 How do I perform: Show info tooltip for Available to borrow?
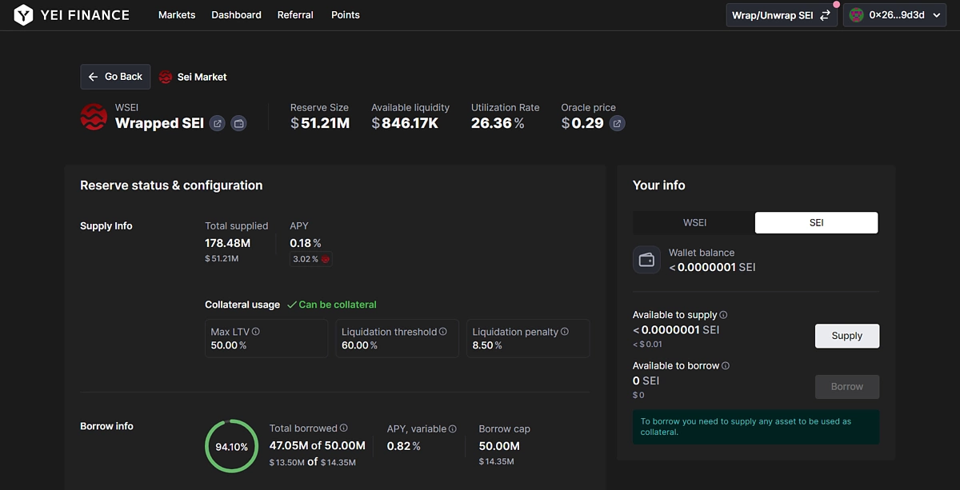click(x=726, y=365)
